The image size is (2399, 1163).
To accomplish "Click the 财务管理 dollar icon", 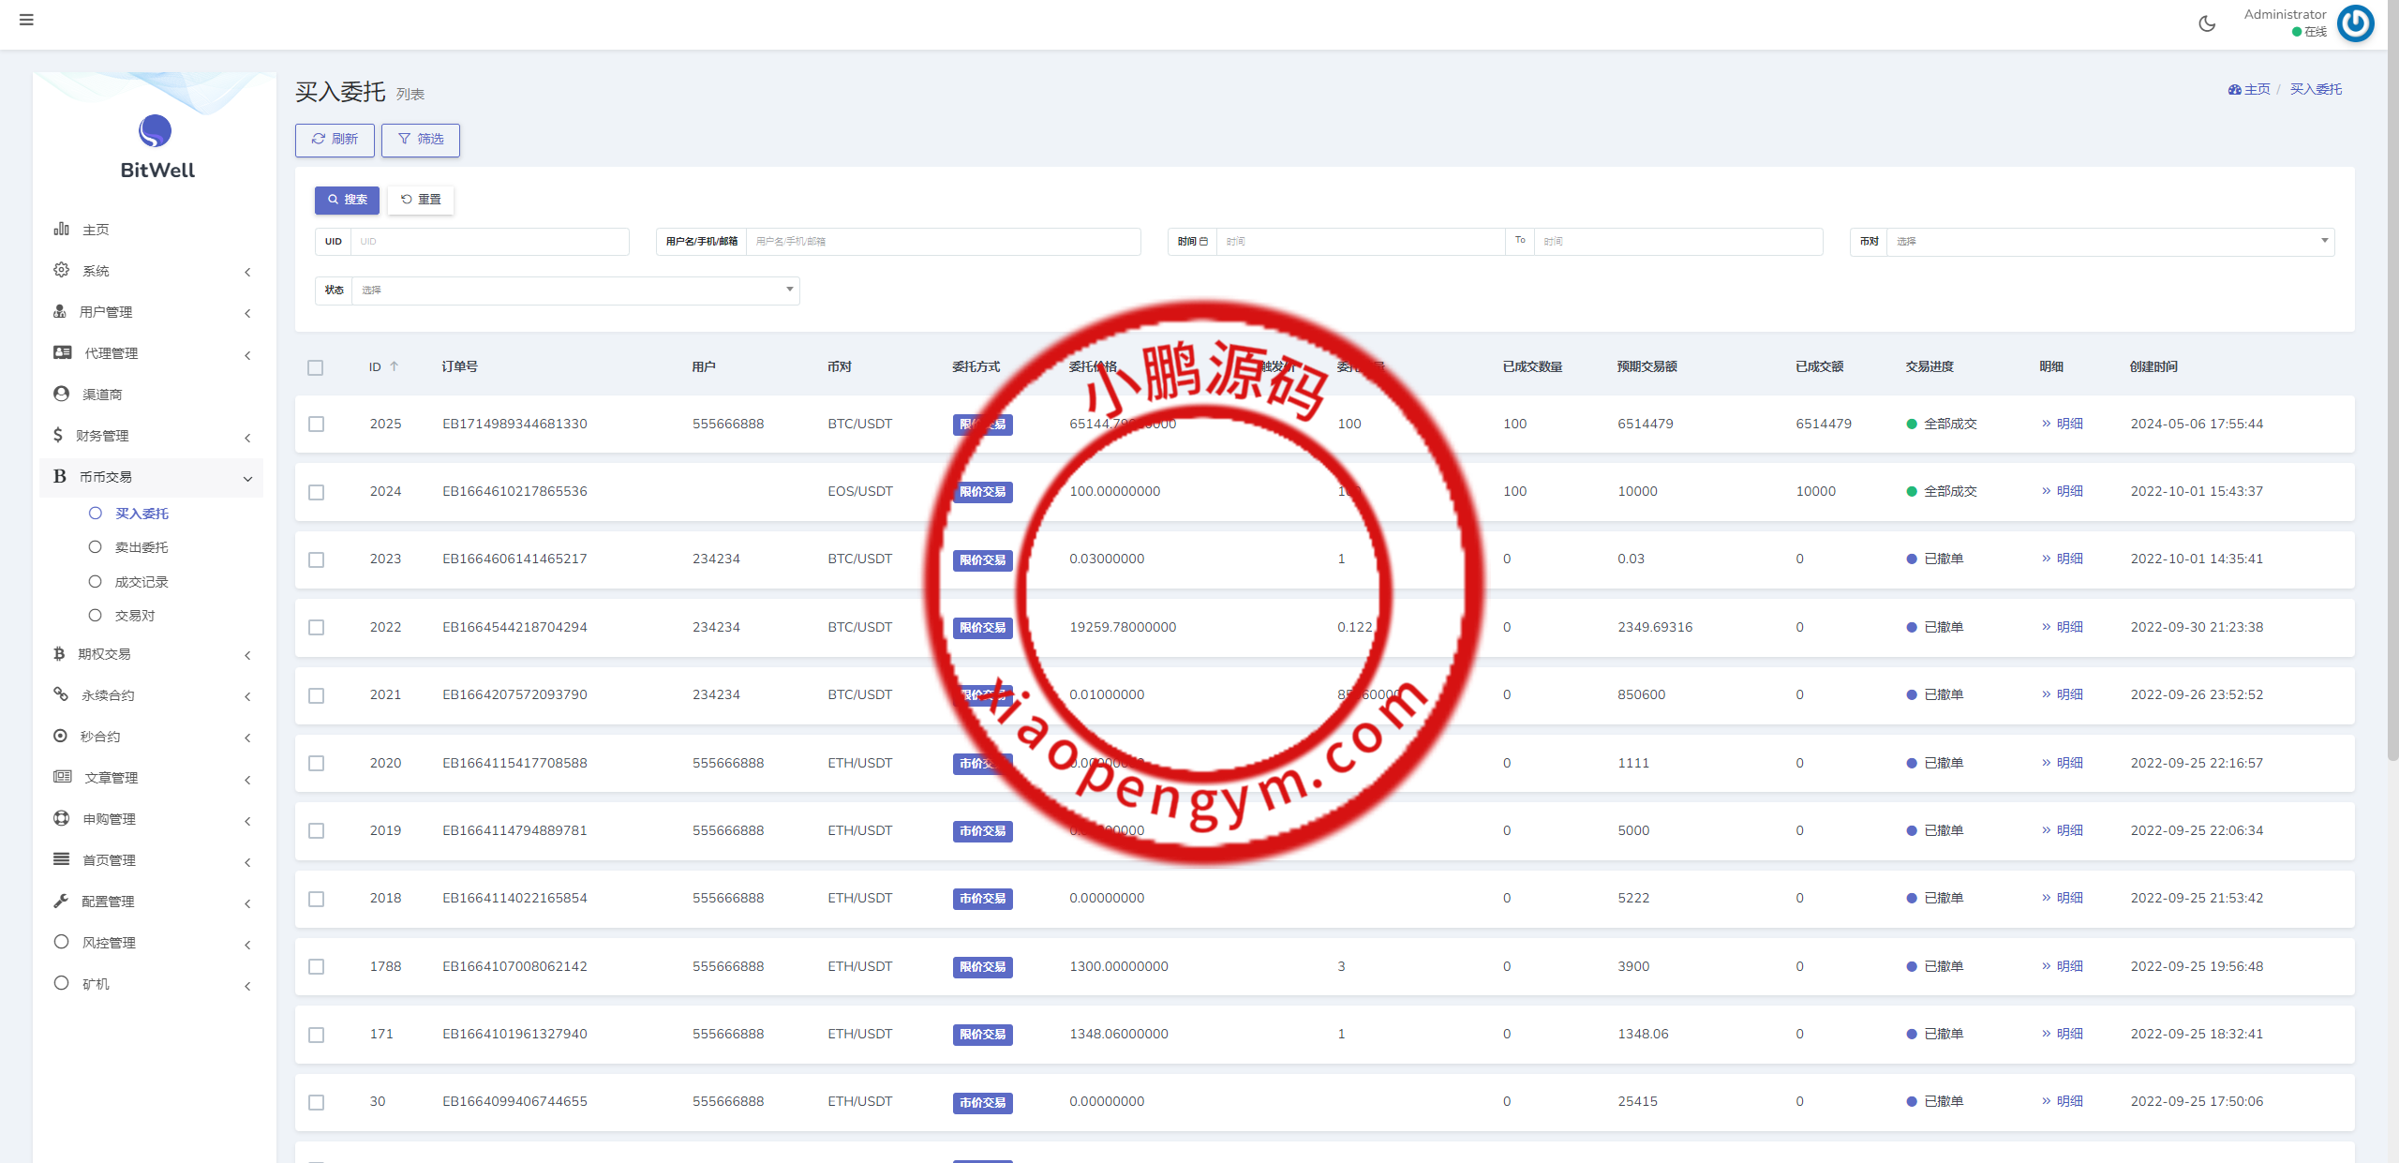I will [58, 435].
